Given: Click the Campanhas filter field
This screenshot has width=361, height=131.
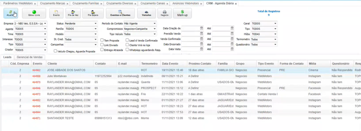Looking at the screenshot, I should [x=81, y=44].
